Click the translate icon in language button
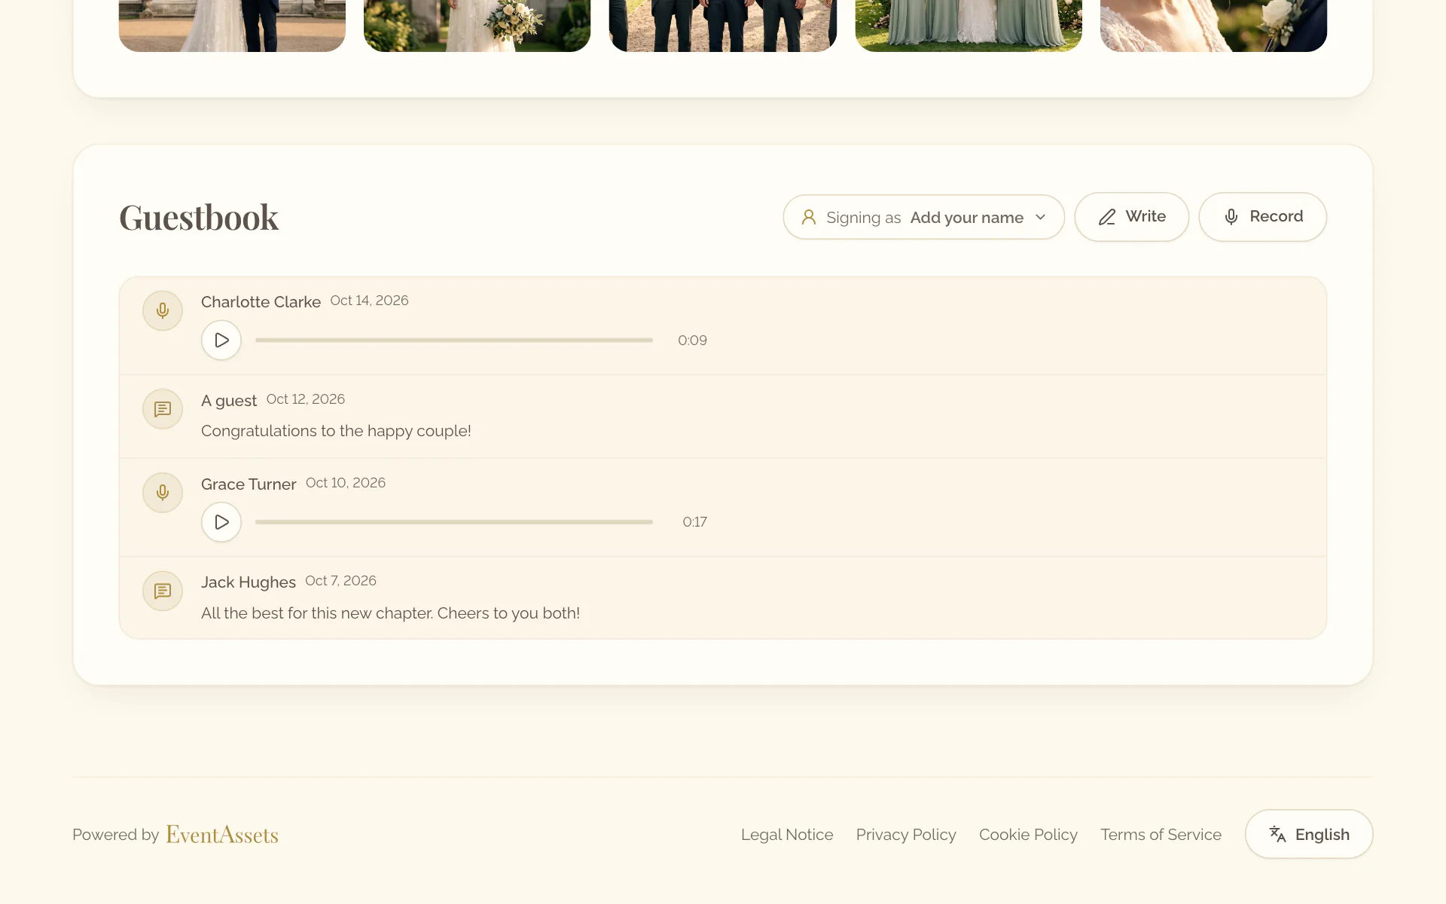 coord(1277,834)
